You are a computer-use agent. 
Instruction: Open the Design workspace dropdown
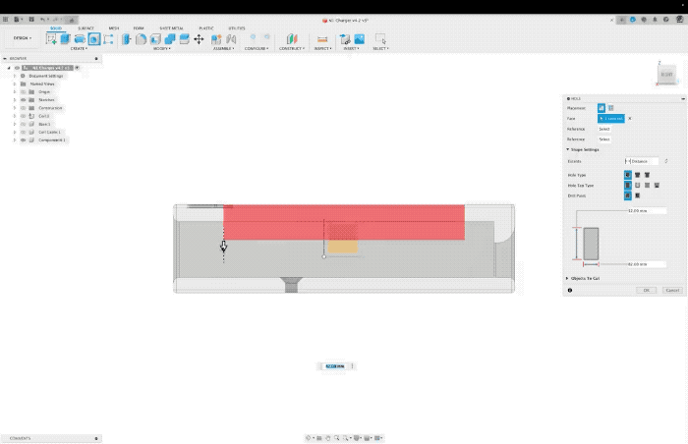point(22,38)
